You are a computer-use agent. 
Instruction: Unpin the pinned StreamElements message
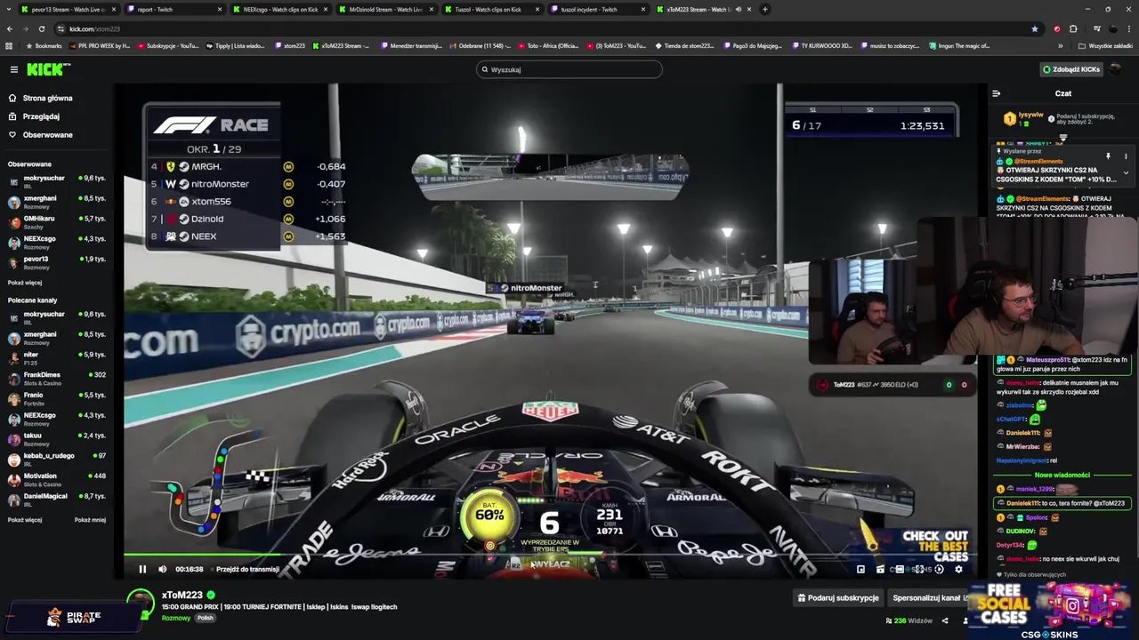coord(1108,156)
